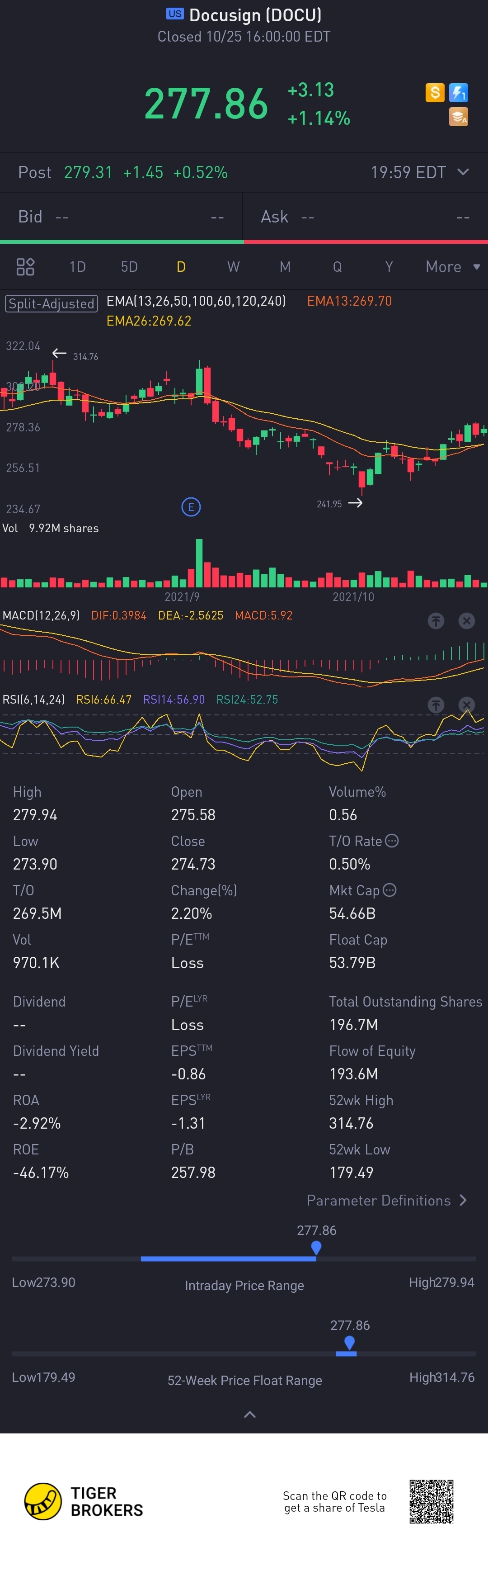488x1570 pixels.
Task: Open the MACD(12,26,9) settings label
Action: 41,615
